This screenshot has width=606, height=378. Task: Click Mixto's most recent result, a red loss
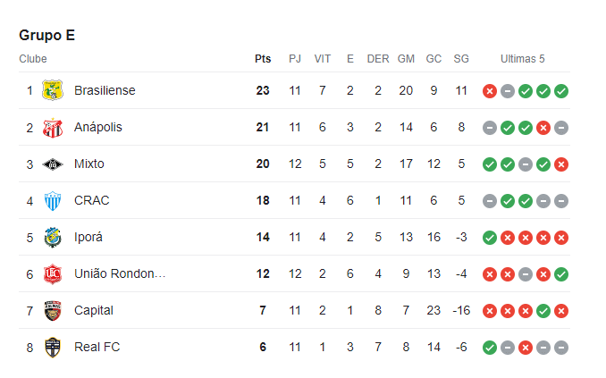click(561, 164)
